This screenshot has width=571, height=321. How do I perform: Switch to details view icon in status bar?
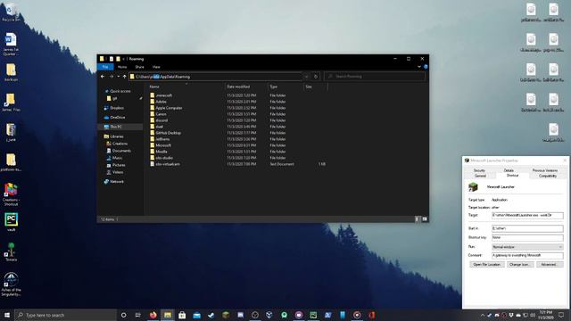click(x=417, y=219)
